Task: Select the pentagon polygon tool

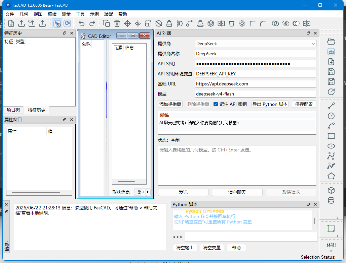Action: point(331,176)
